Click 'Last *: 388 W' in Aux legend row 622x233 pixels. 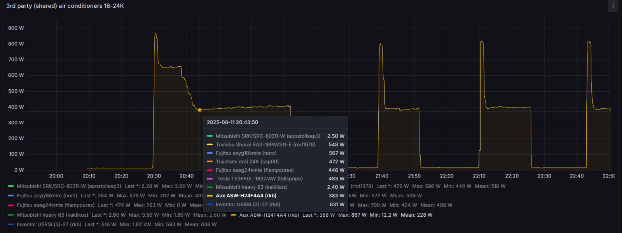[318, 215]
